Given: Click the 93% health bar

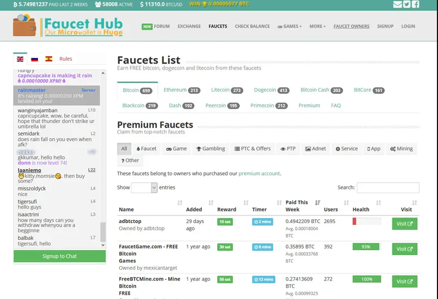Looking at the screenshot, I should (x=366, y=247).
